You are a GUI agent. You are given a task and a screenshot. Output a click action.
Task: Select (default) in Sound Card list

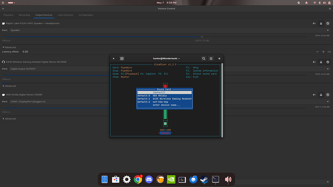coord(165,93)
